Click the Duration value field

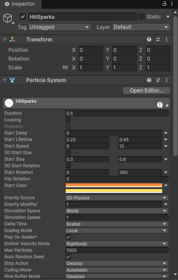tap(117, 113)
